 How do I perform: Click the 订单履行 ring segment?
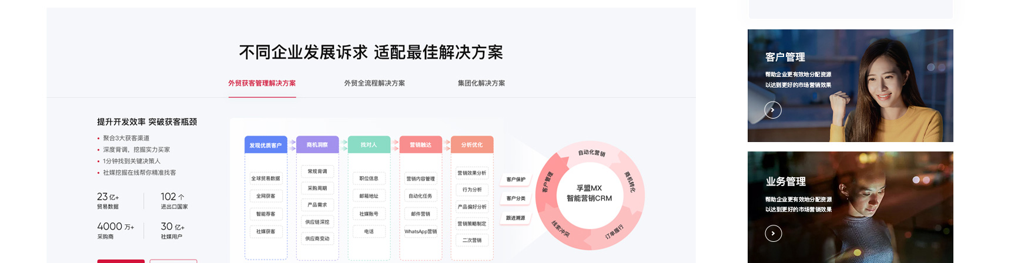pos(614,231)
